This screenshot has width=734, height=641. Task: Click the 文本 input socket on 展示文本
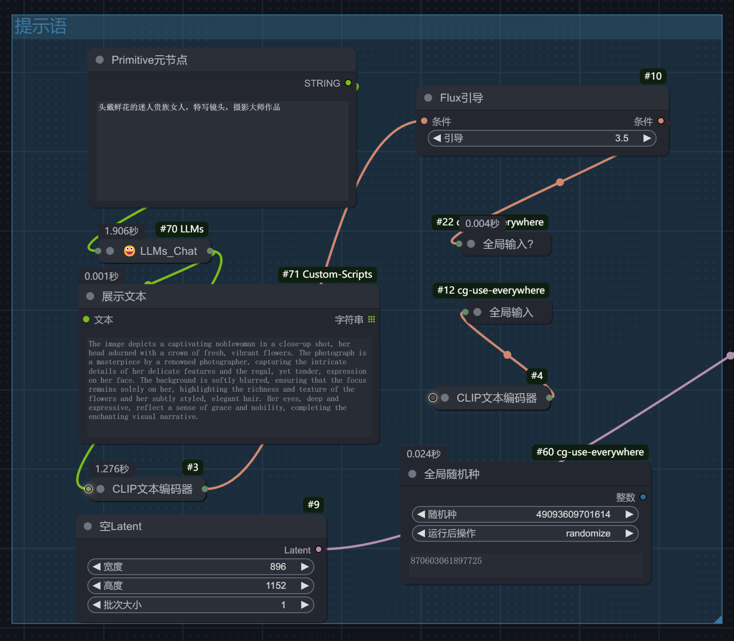(x=86, y=319)
